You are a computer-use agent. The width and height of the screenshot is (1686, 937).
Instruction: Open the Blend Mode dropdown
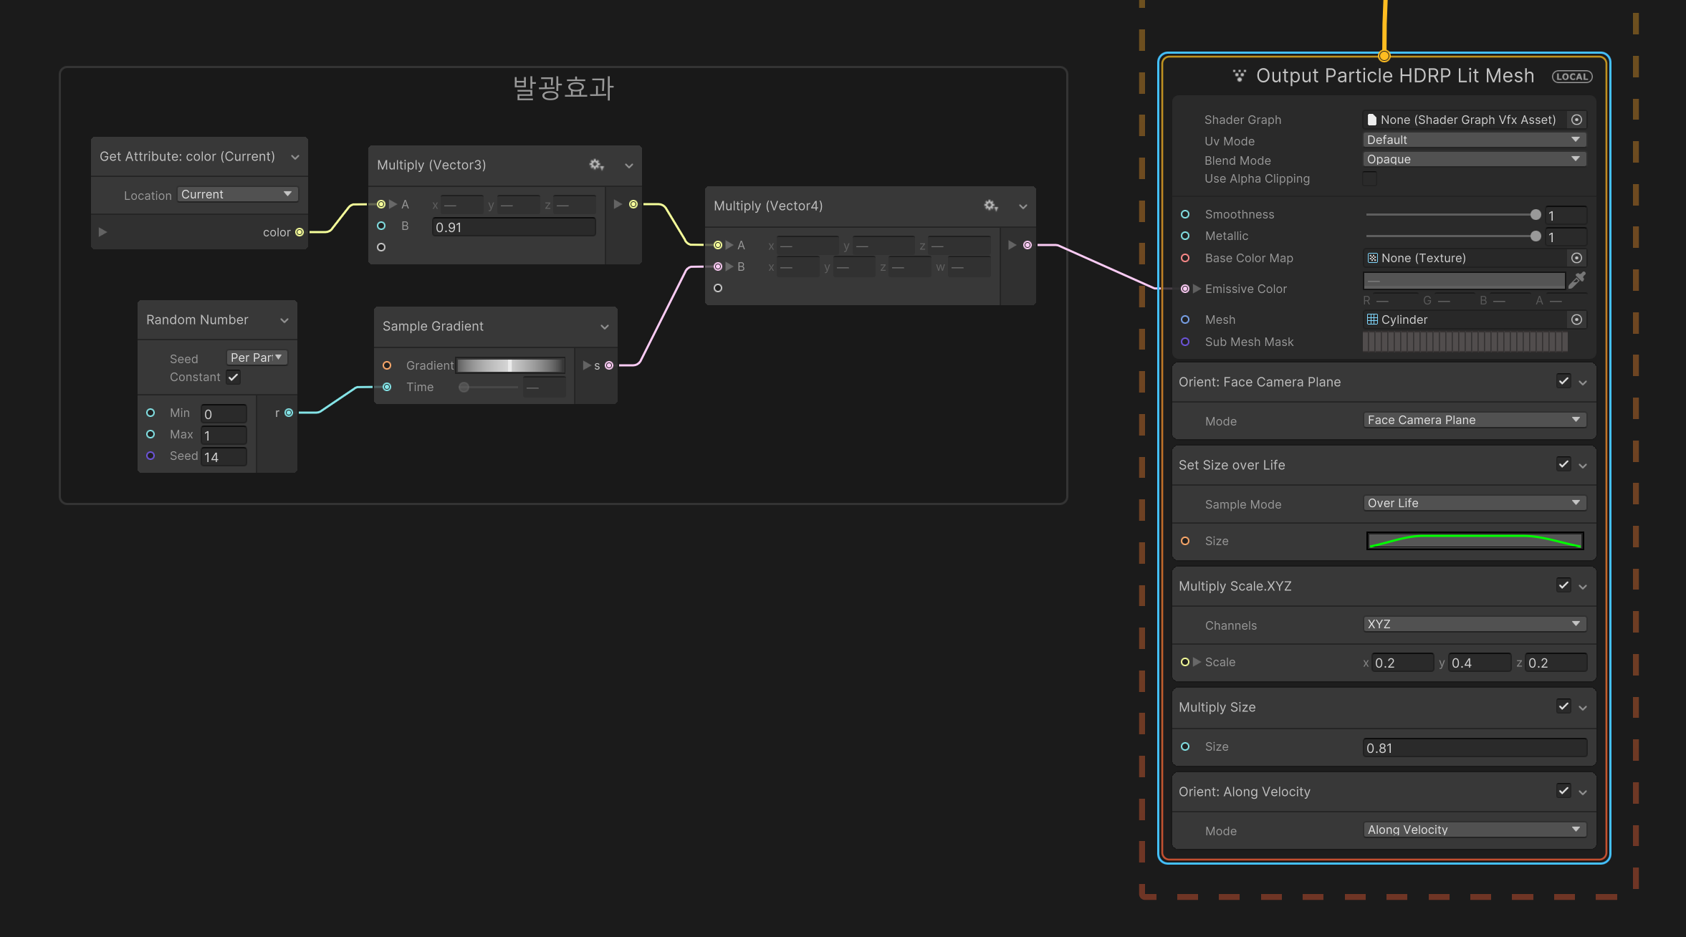[1473, 159]
